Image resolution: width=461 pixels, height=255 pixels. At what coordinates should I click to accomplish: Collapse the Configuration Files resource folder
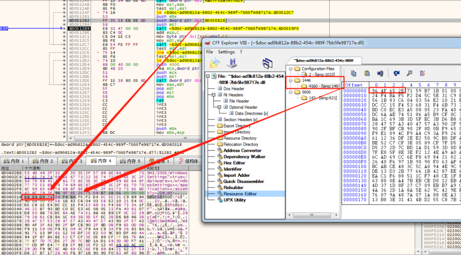(x=291, y=69)
